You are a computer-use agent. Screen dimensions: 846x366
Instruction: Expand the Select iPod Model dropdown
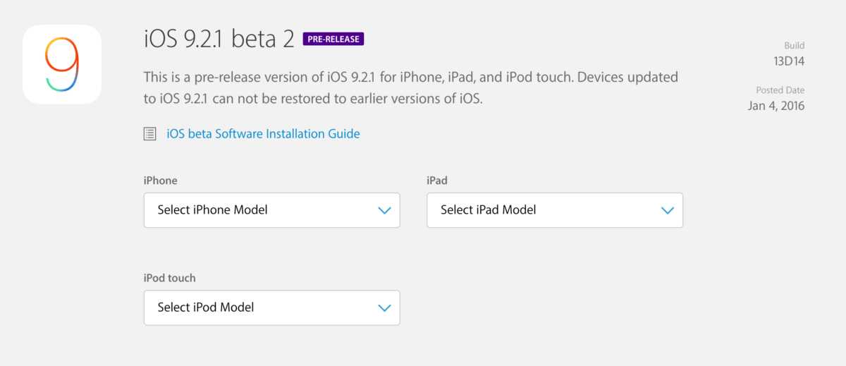coord(271,307)
